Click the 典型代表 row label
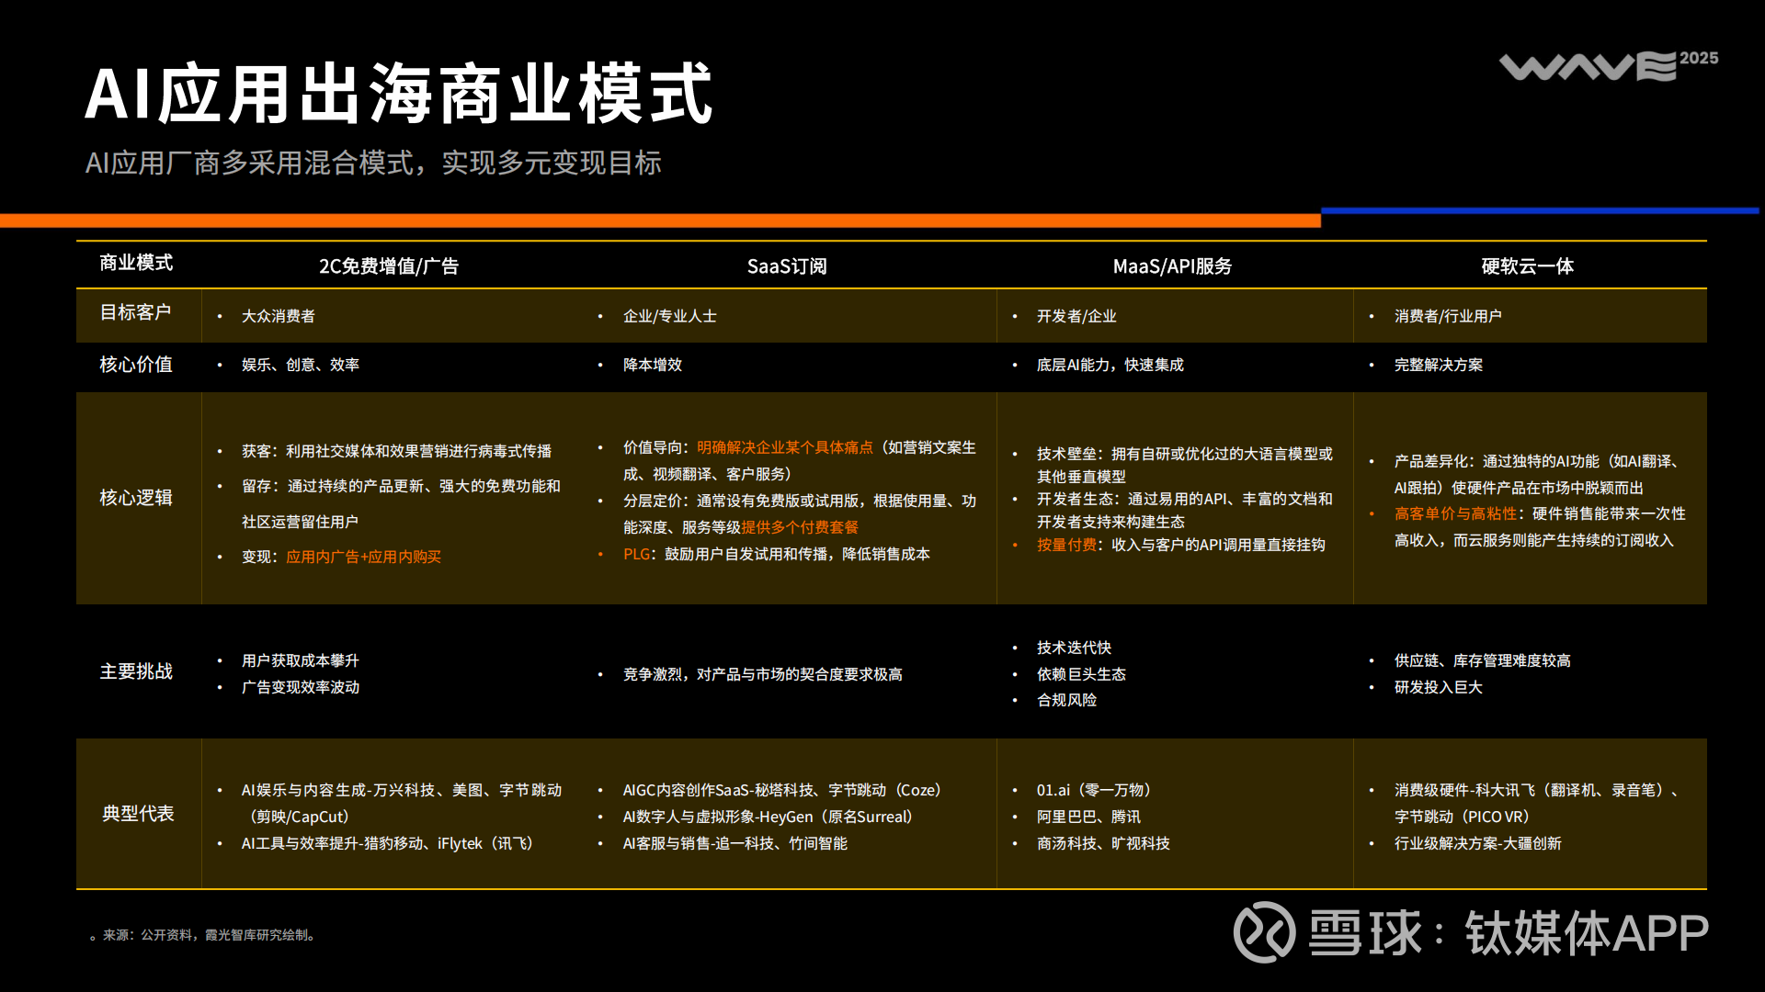1765x992 pixels. tap(137, 814)
